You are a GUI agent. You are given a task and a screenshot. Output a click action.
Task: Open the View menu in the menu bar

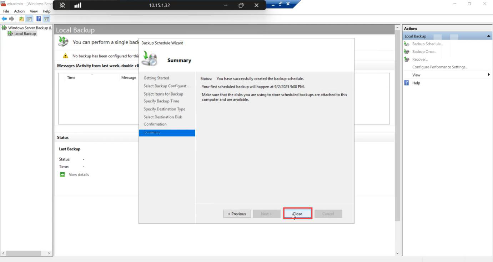34,11
